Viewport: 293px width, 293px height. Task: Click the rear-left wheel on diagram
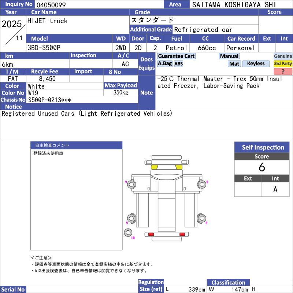[131, 218]
